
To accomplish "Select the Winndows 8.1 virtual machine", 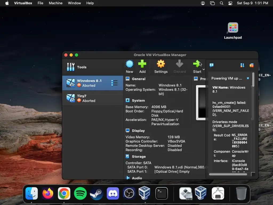I will click(93, 83).
